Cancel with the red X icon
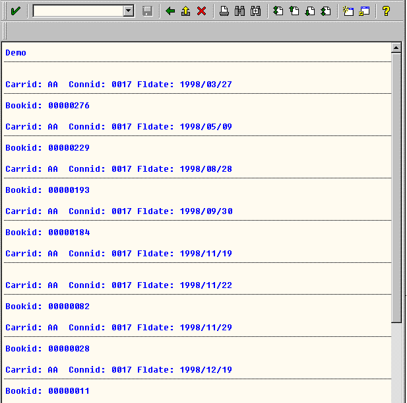407x403 pixels. 201,11
